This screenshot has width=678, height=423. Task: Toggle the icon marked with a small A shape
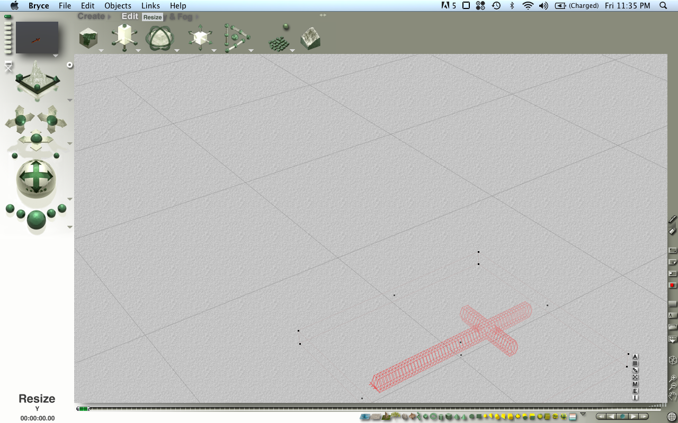pyautogui.click(x=673, y=315)
